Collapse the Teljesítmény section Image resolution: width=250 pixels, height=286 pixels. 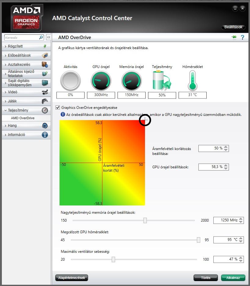pos(5,110)
